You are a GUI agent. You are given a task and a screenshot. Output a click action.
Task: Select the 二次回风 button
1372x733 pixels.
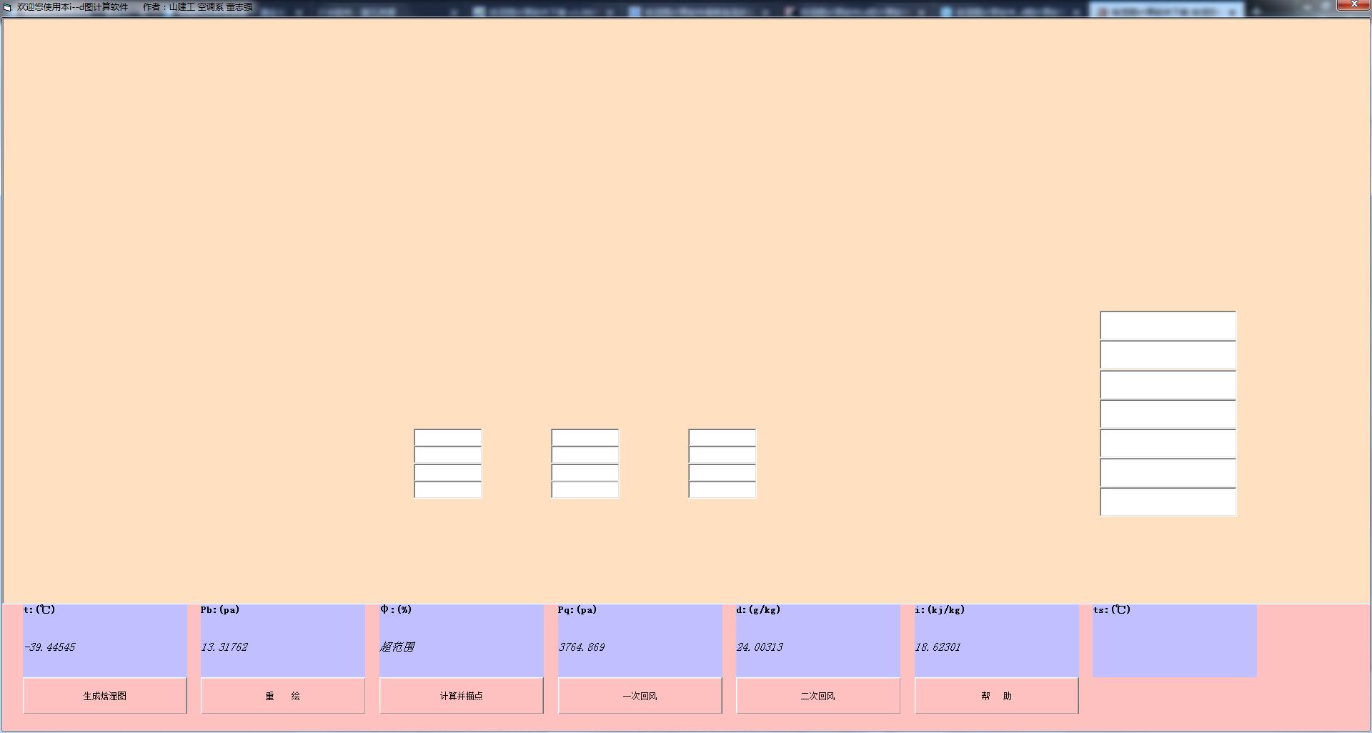[817, 696]
